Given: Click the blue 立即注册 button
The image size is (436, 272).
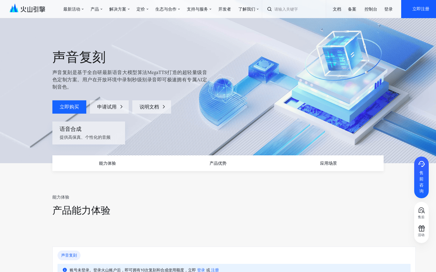Looking at the screenshot, I should point(421,9).
